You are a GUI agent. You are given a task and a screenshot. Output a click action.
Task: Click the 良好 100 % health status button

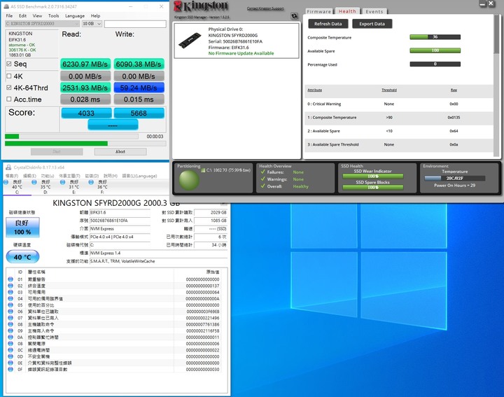click(x=22, y=228)
